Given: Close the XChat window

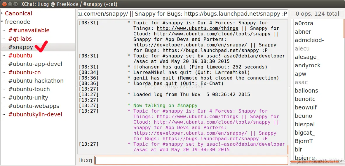Looking at the screenshot, I should [x=5, y=4].
